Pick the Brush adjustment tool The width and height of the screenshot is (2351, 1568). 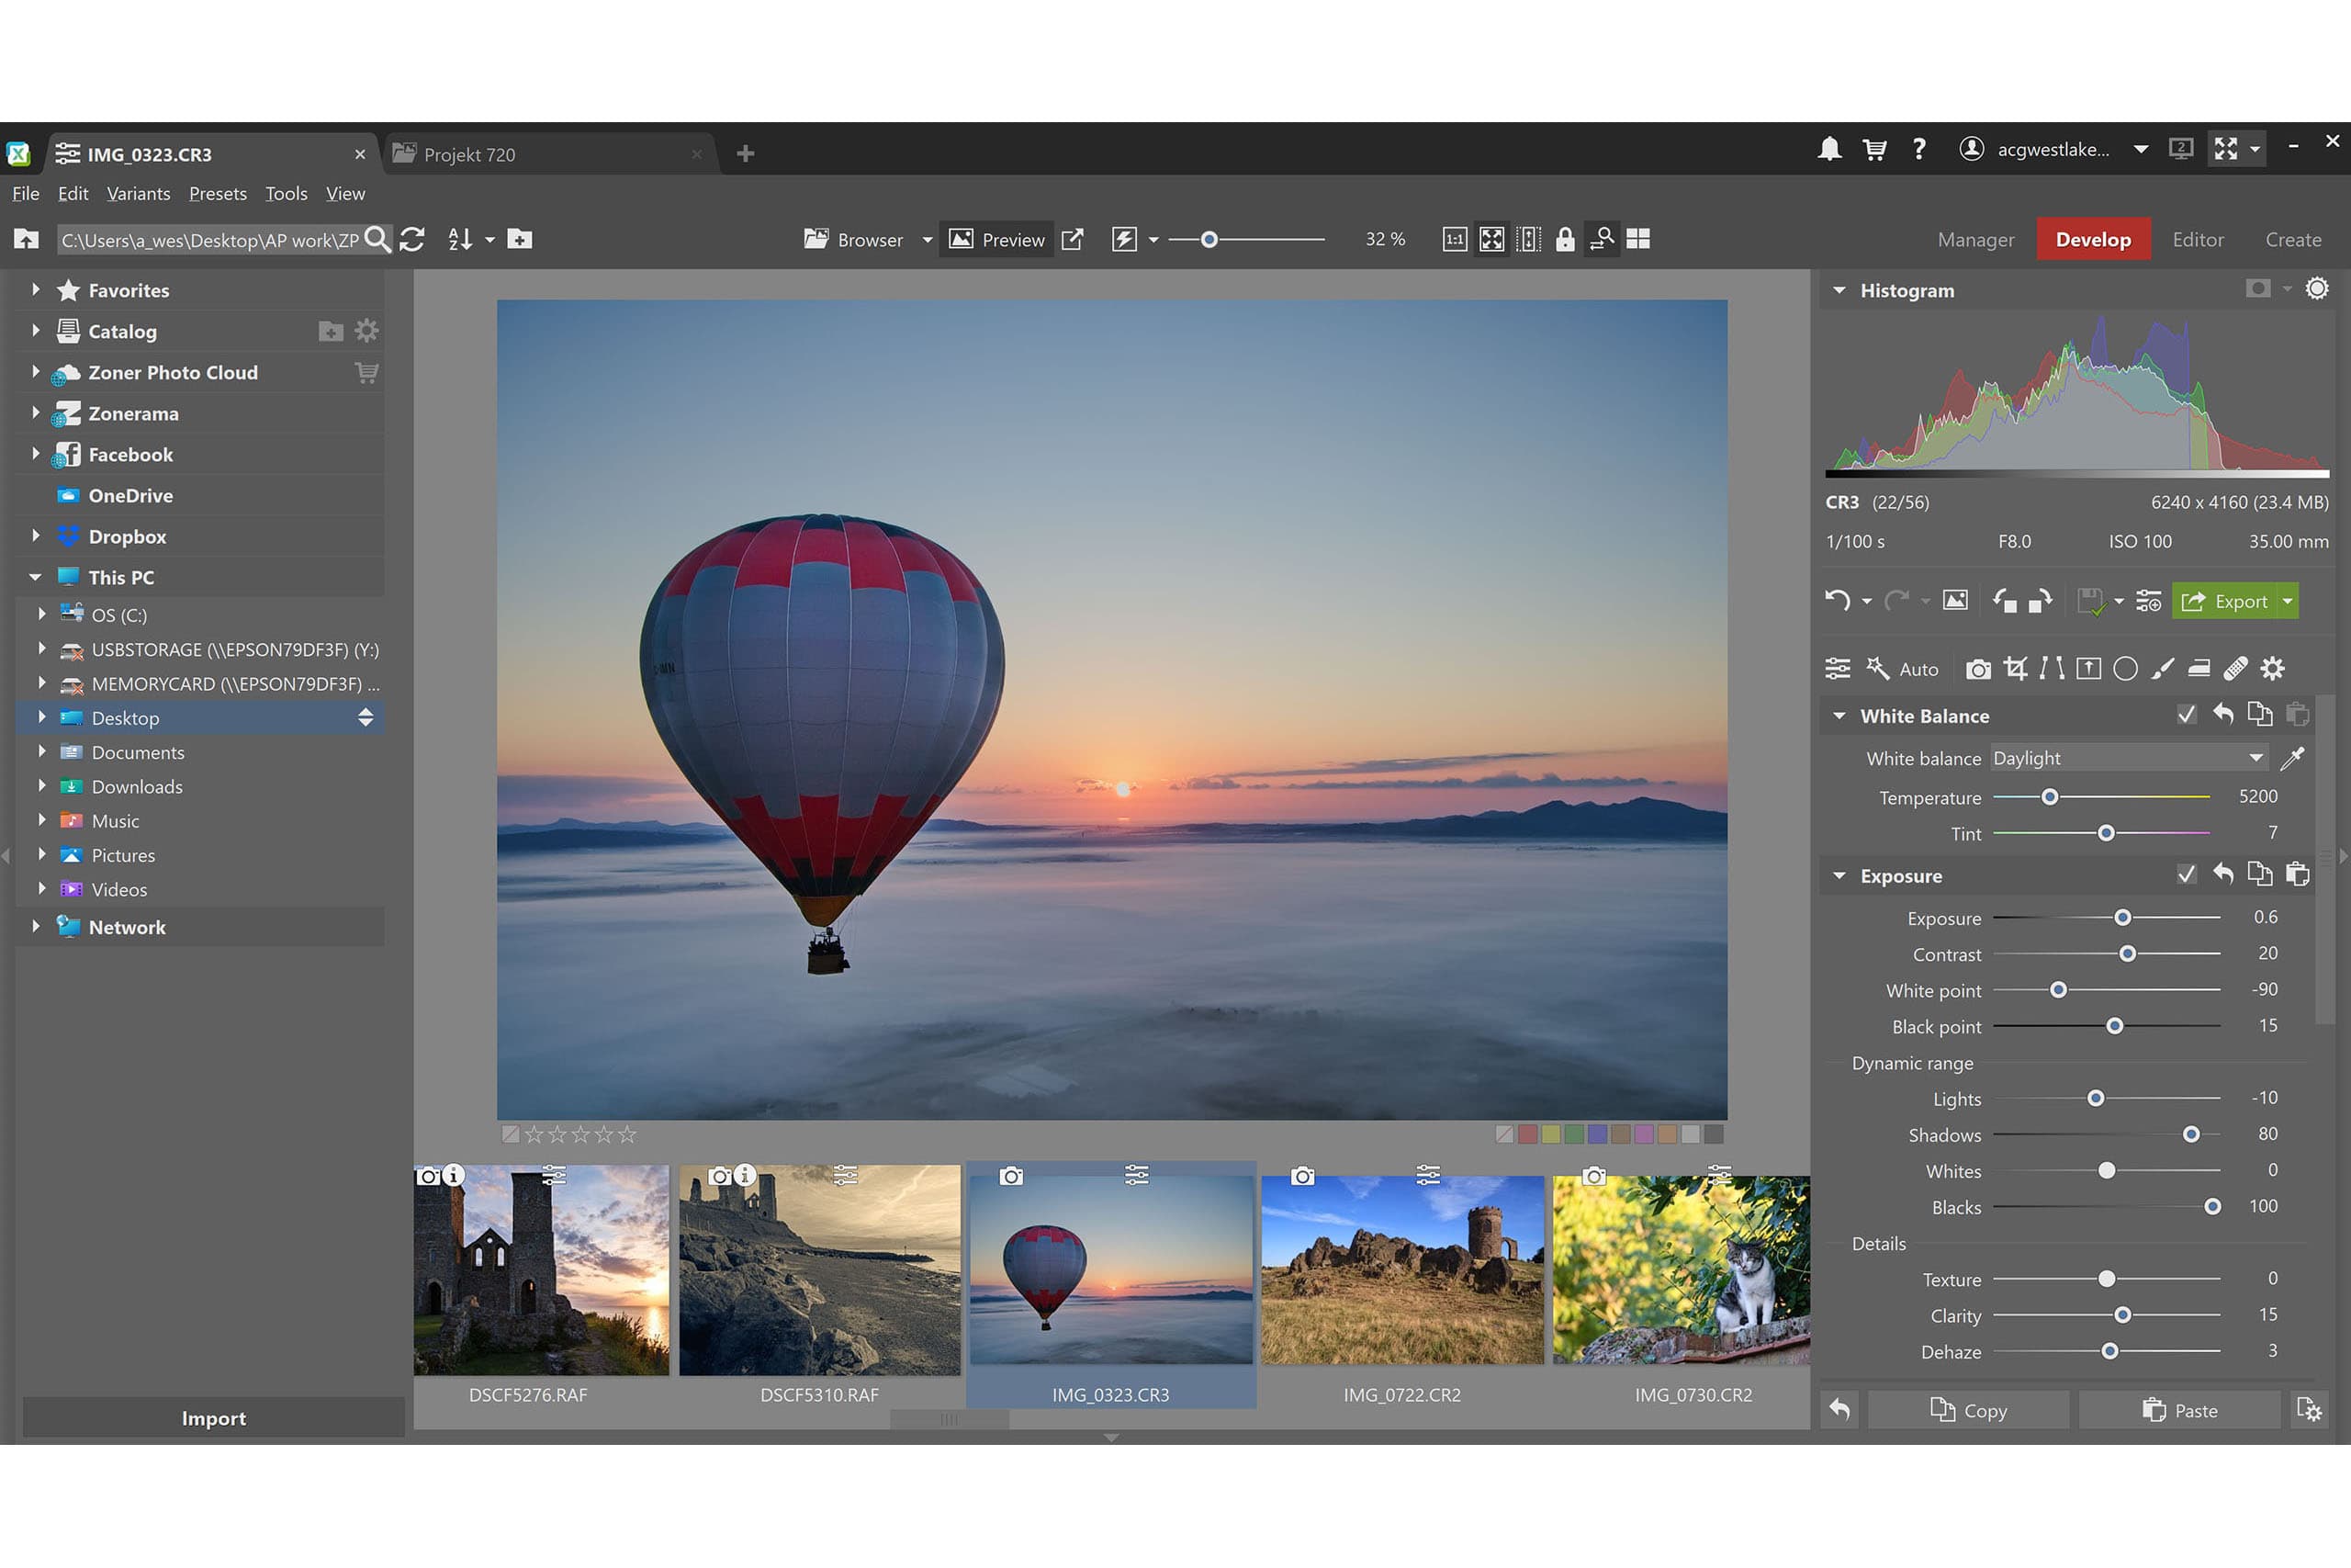click(2163, 668)
